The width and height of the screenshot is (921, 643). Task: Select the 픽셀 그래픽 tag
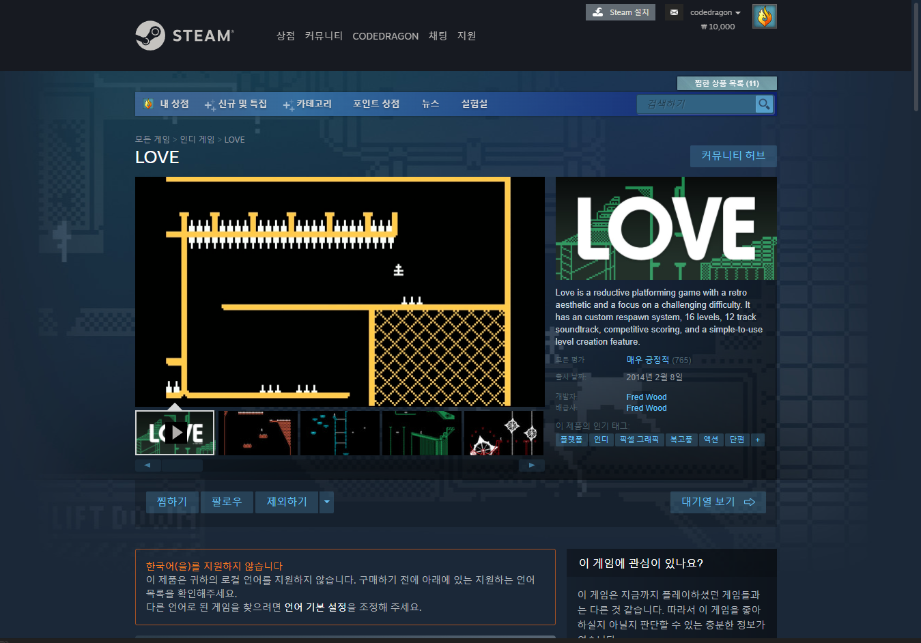tap(639, 440)
